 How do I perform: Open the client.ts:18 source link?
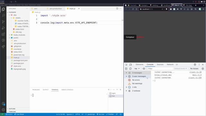click(195, 72)
